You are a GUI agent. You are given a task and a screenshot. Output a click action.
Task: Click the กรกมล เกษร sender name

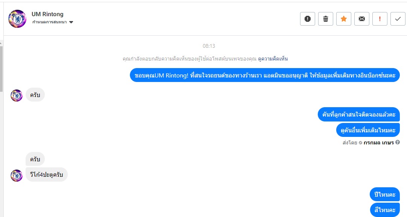[x=378, y=142]
